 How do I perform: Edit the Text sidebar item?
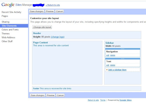click(x=108, y=65)
